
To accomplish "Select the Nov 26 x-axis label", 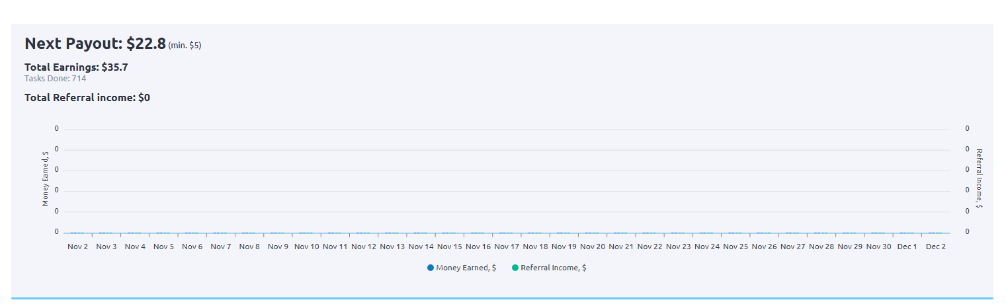I will pyautogui.click(x=764, y=247).
